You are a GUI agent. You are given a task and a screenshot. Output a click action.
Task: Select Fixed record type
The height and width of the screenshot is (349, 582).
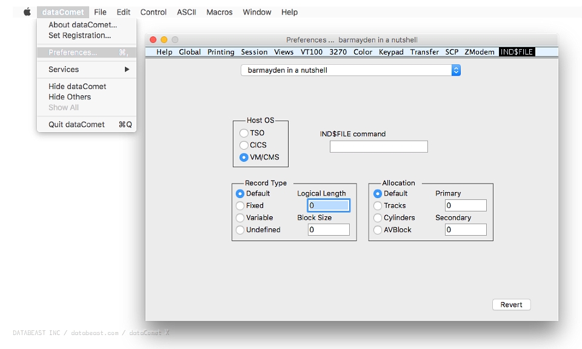240,205
